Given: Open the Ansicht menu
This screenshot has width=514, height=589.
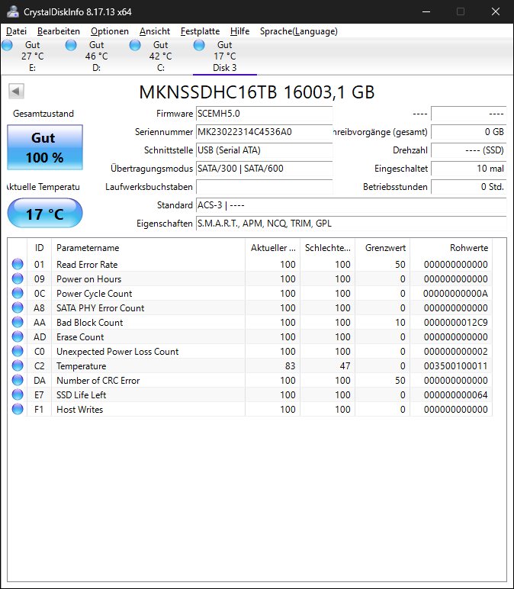Looking at the screenshot, I should pyautogui.click(x=155, y=31).
